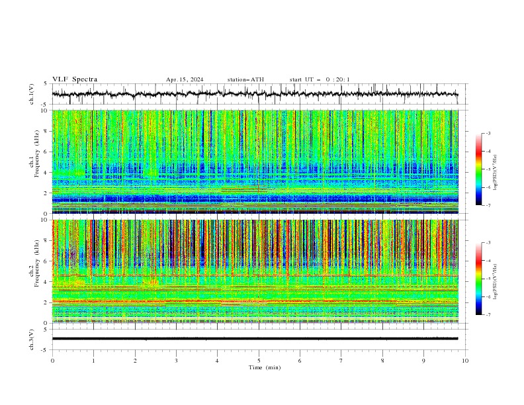Click the "-3" label on ch.2 color bar
The height and width of the screenshot is (405, 524).
click(x=488, y=243)
